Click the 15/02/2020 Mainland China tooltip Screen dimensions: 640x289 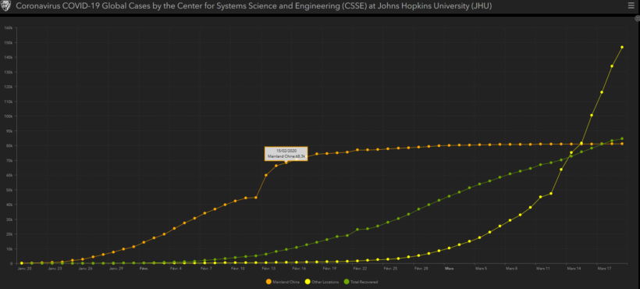click(x=286, y=153)
